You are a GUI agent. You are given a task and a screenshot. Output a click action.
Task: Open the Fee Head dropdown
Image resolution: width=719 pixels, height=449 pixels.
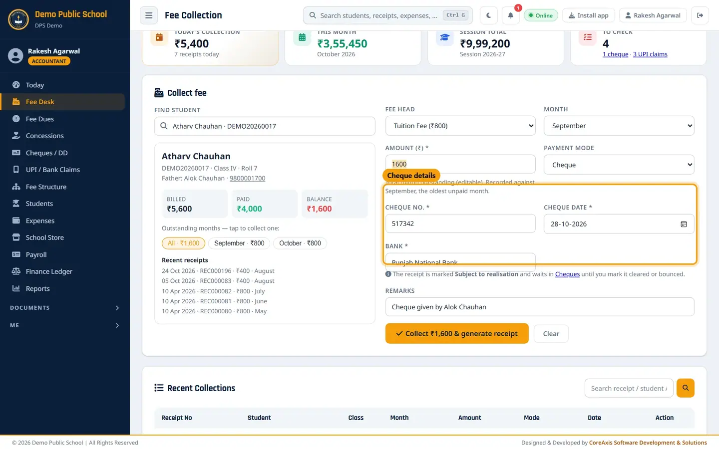click(x=460, y=126)
